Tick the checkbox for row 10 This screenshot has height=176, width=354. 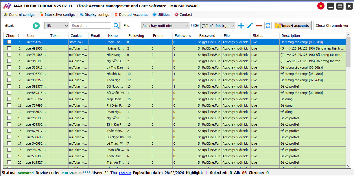(9, 99)
